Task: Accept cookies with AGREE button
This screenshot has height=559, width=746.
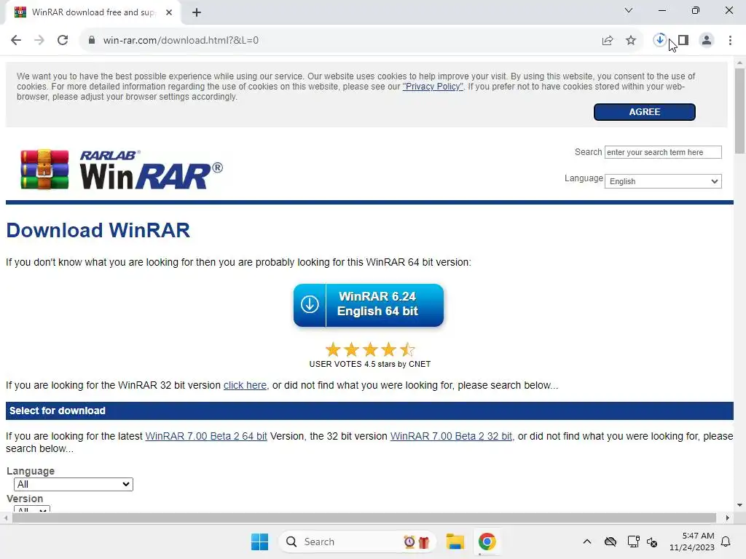Action: coord(645,112)
